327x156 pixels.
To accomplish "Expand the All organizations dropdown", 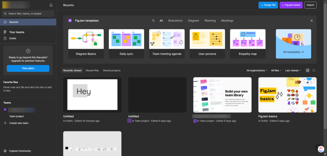I will coord(257,70).
